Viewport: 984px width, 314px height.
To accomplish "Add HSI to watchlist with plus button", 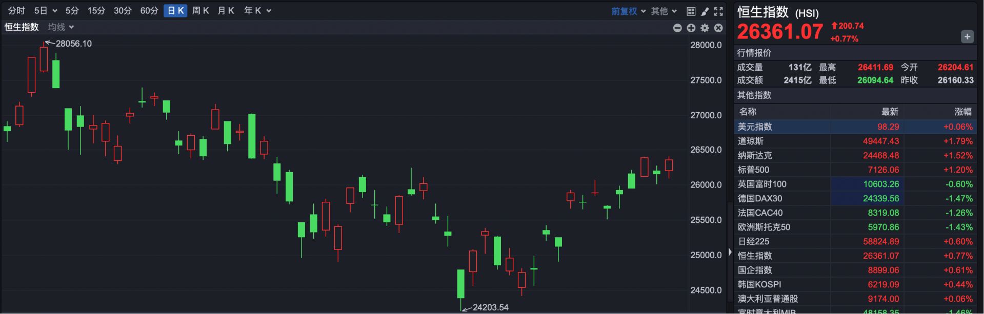I will [967, 37].
